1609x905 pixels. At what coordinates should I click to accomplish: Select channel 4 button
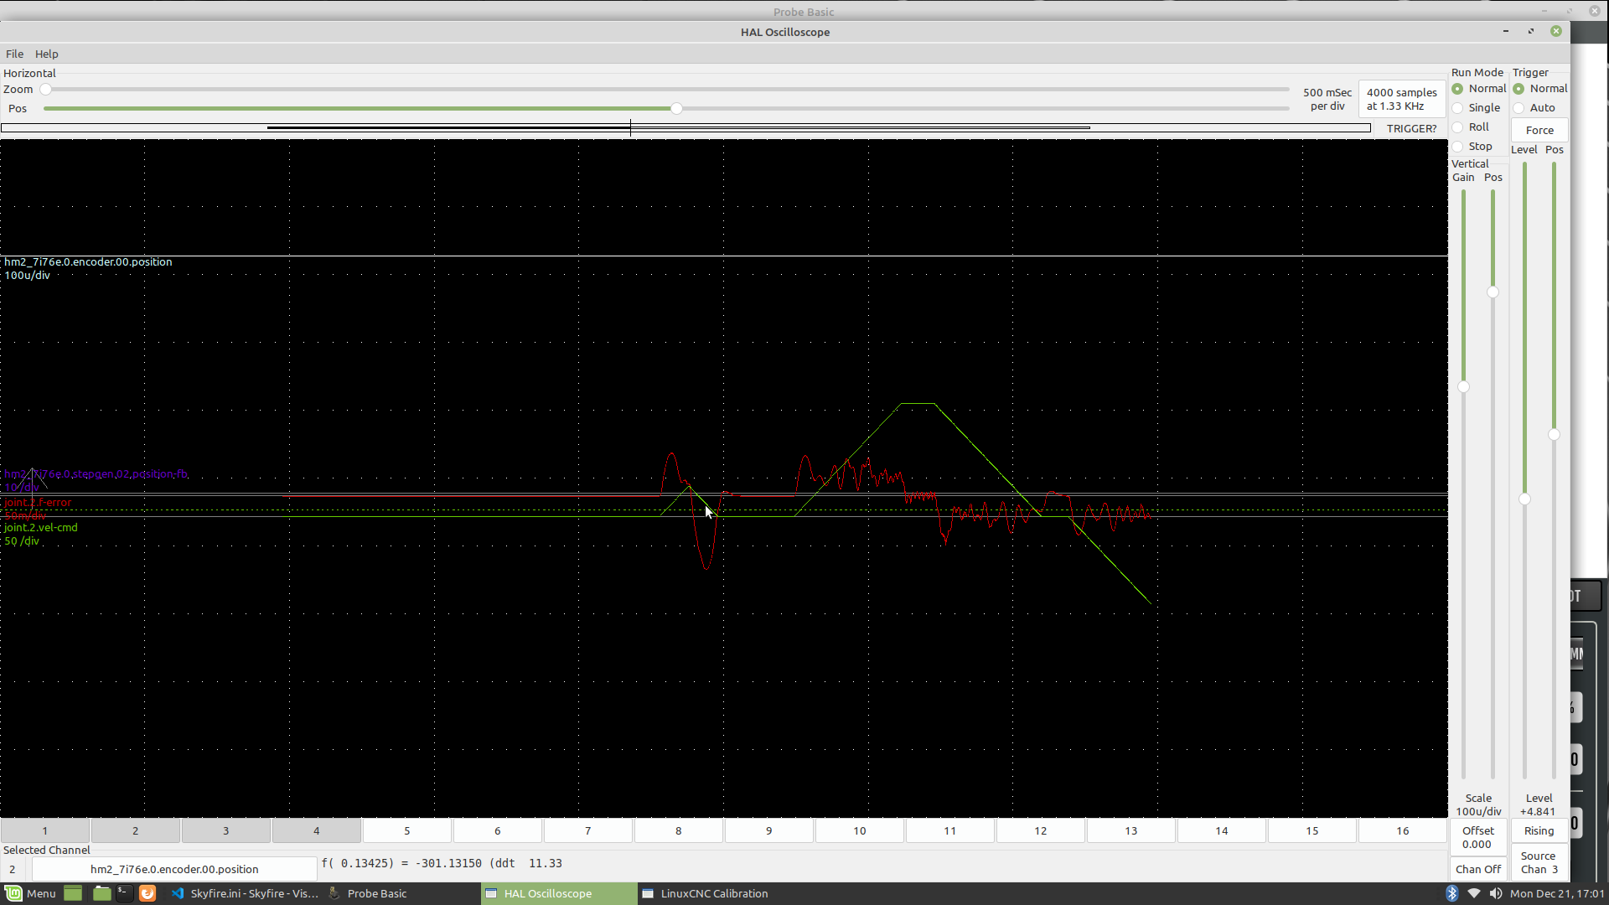click(x=317, y=830)
